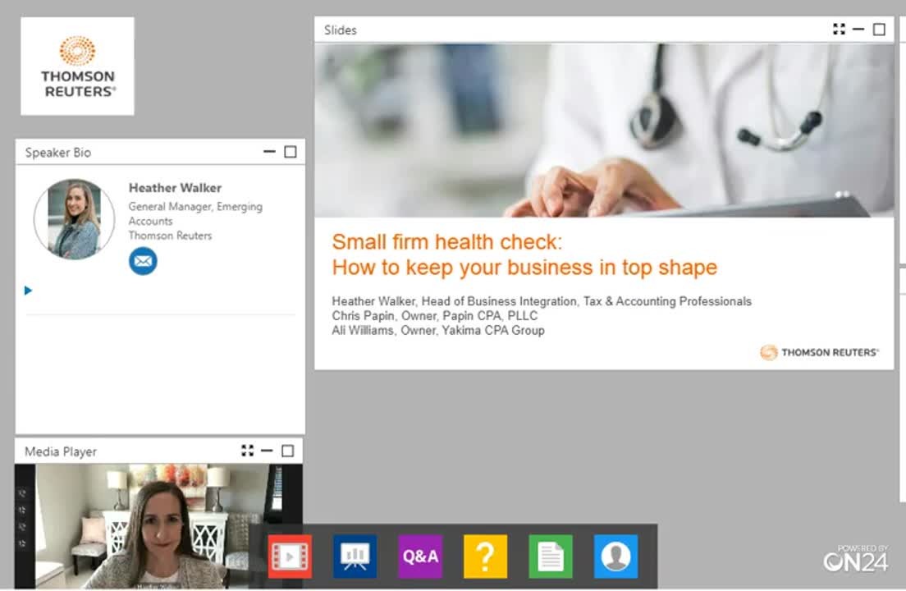Minimize the Speaker Bio panel
Viewport: 906px width, 591px height.
coord(269,152)
